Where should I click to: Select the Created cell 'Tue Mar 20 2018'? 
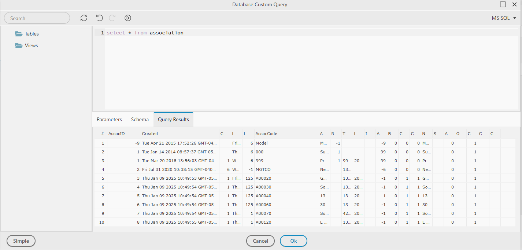(180, 161)
